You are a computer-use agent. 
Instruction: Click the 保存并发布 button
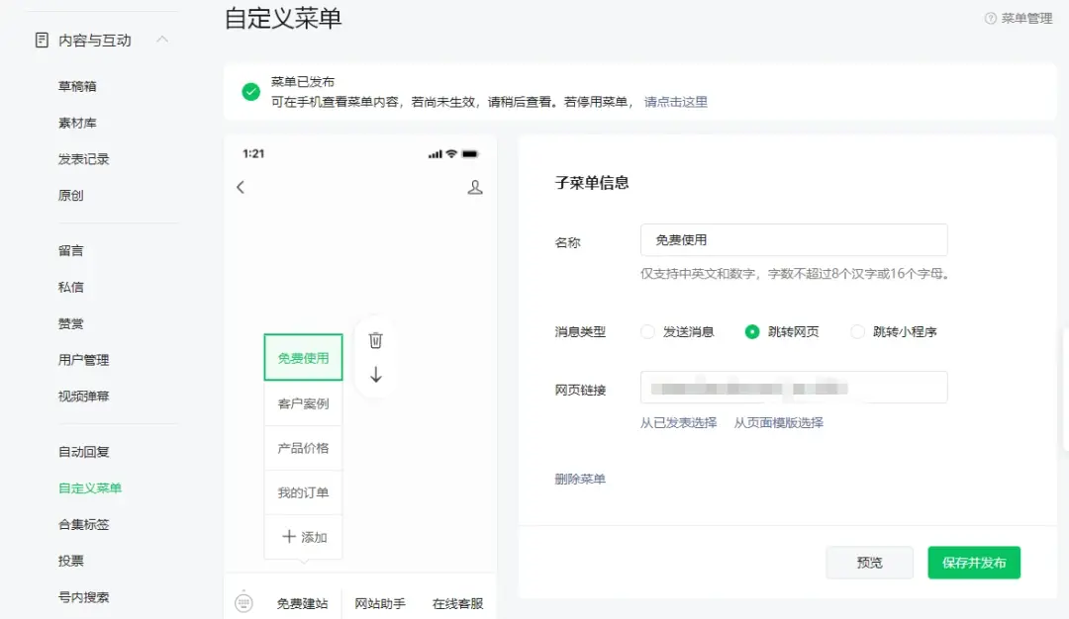974,563
